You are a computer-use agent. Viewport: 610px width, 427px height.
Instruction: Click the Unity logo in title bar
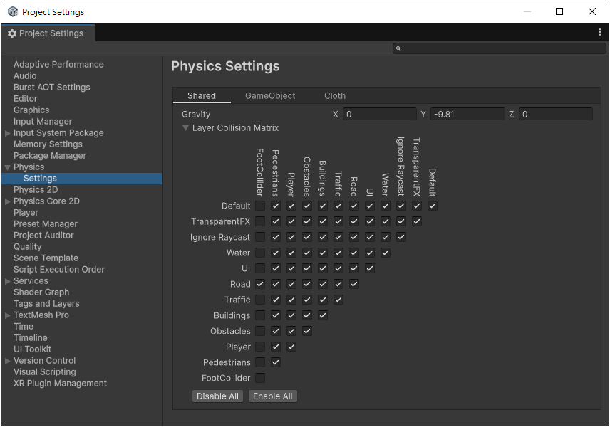(13, 11)
